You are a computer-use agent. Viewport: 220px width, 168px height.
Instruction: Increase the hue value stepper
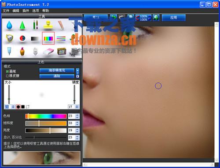click(77, 115)
